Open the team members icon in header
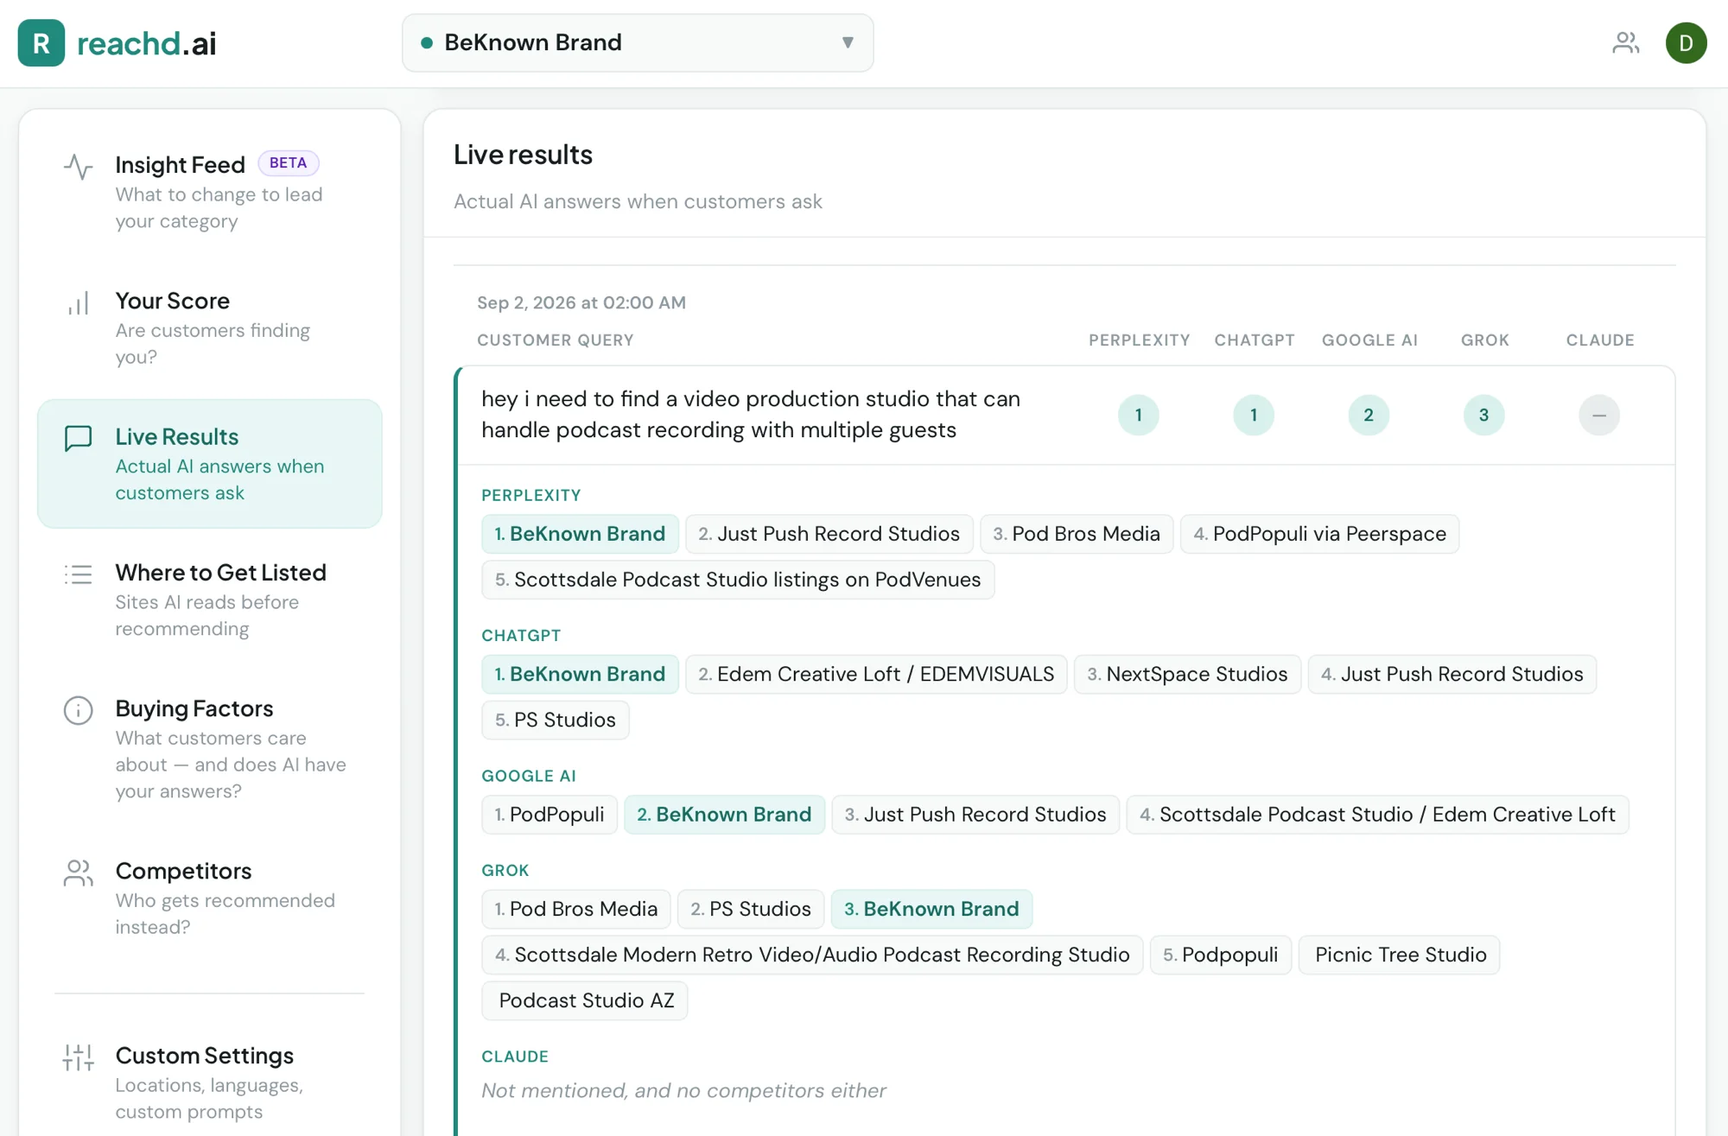 [1625, 42]
